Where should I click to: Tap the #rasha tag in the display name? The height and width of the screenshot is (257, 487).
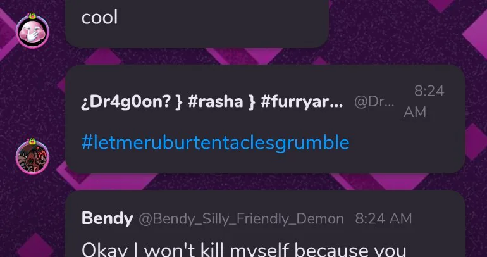point(215,102)
